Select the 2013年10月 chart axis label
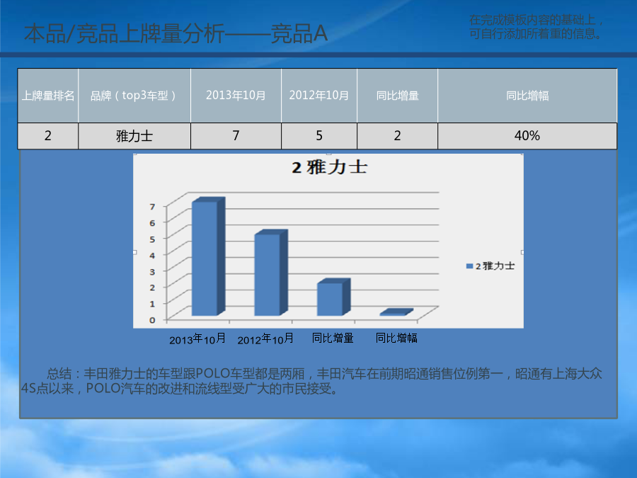This screenshot has height=478, width=637. (197, 338)
